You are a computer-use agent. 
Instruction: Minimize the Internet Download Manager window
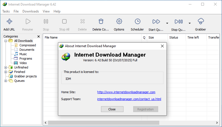(x=190, y=4)
